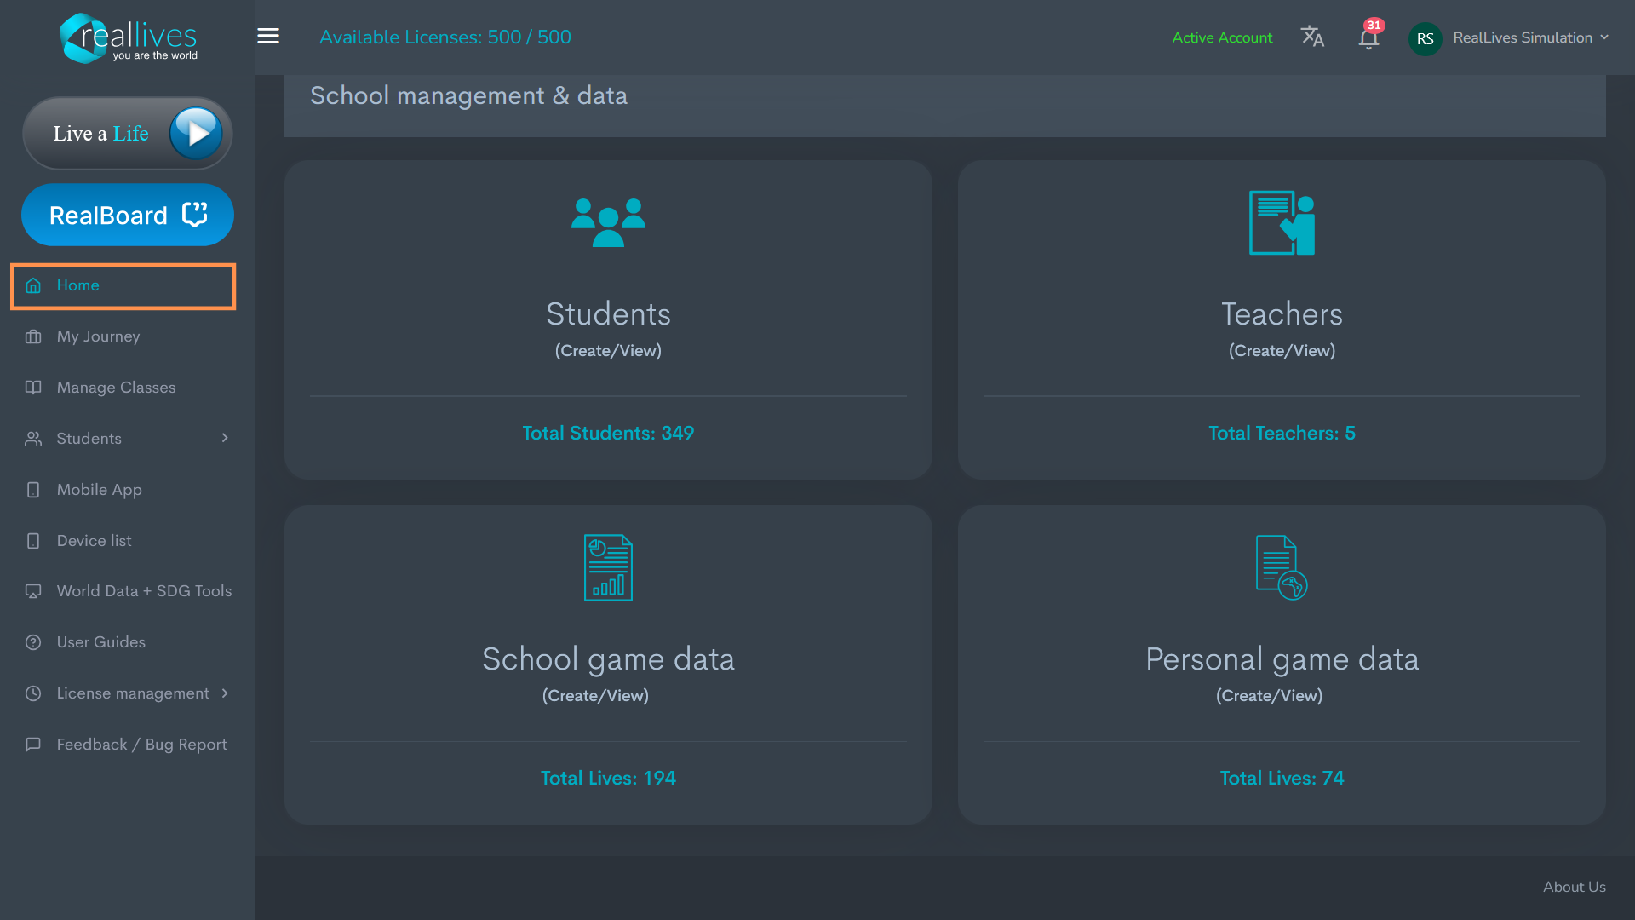Click the World Data monitor icon
Screen dimensions: 1635x920
[33, 591]
